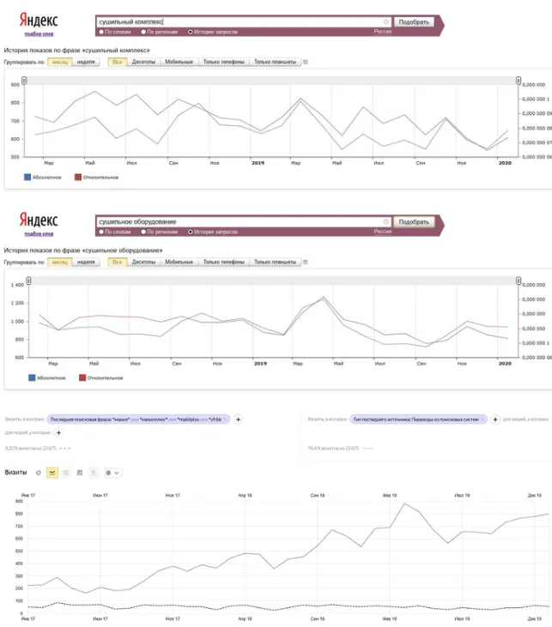Select the column chart view icon next to Визиты
Viewport: 552px width, 627px height.
pyautogui.click(x=80, y=473)
